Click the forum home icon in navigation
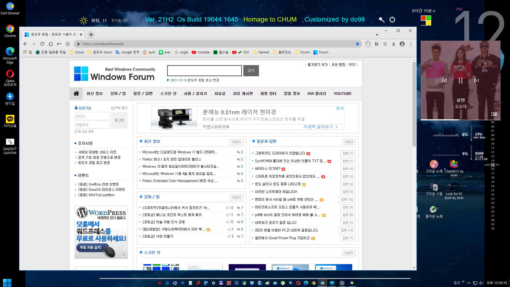The height and width of the screenshot is (287, 510). 76,94
